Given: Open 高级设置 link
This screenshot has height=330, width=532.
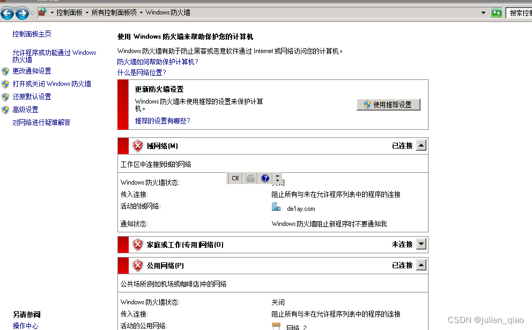Looking at the screenshot, I should click(x=25, y=109).
